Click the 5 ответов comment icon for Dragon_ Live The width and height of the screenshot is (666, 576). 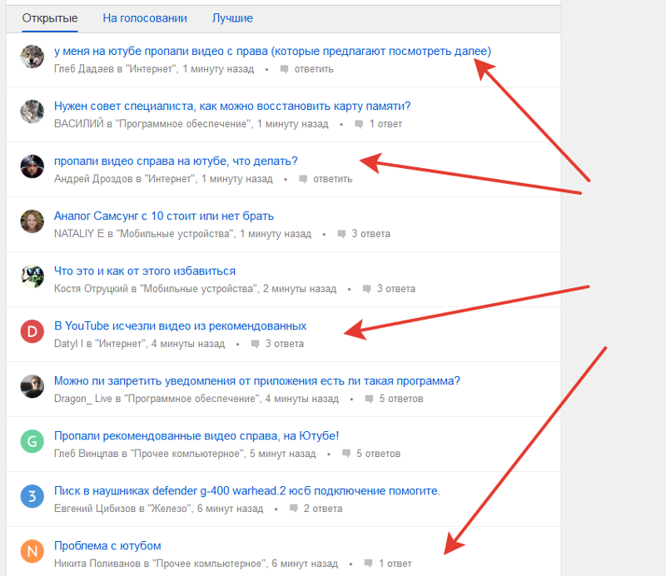[369, 399]
